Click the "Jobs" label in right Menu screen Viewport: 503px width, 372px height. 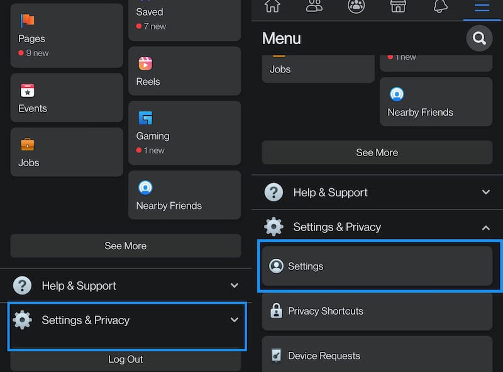tap(280, 69)
